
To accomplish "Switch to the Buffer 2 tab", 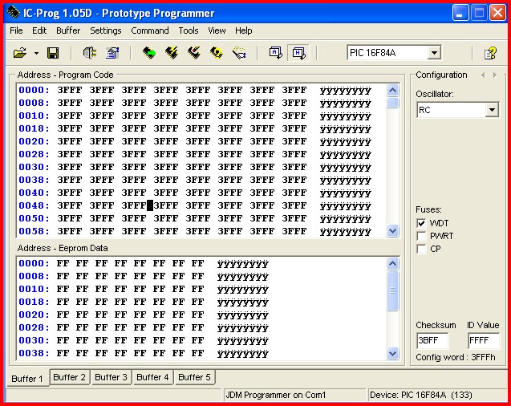I will coord(70,377).
